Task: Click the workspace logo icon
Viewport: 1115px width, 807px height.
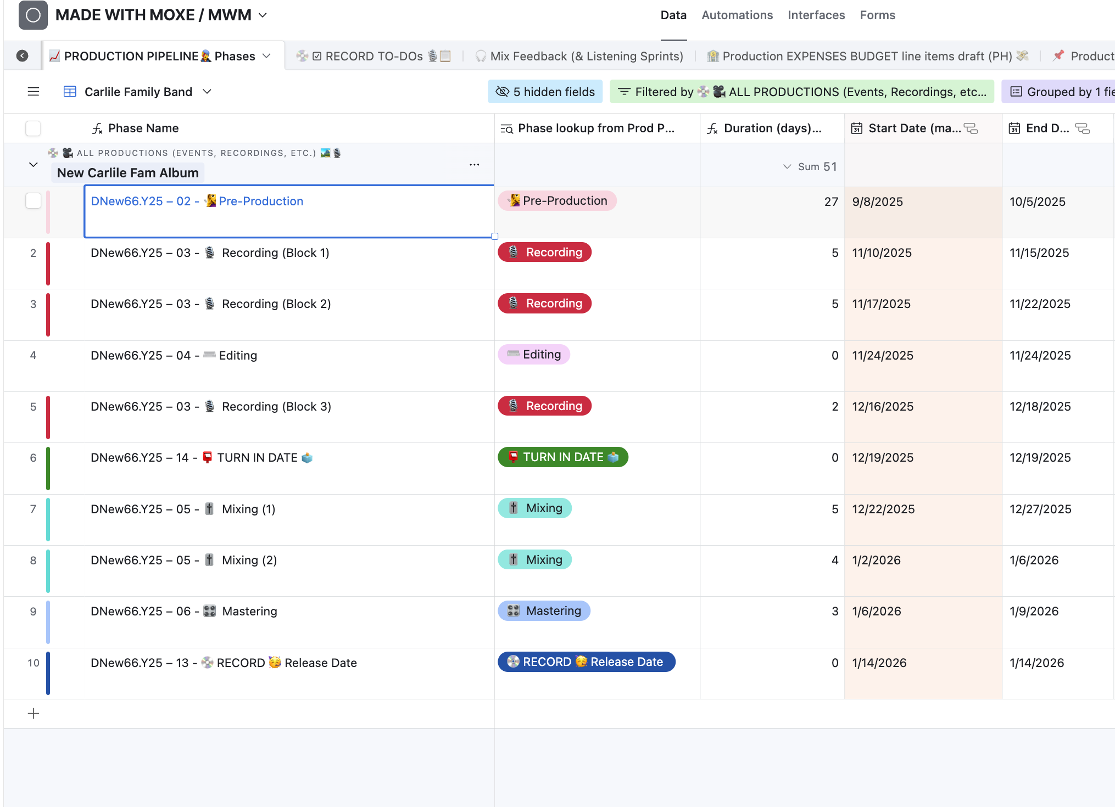Action: tap(33, 15)
